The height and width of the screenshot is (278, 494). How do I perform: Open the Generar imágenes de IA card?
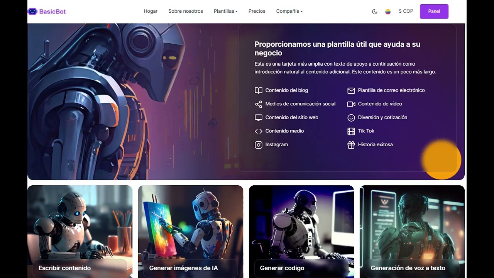(x=191, y=232)
